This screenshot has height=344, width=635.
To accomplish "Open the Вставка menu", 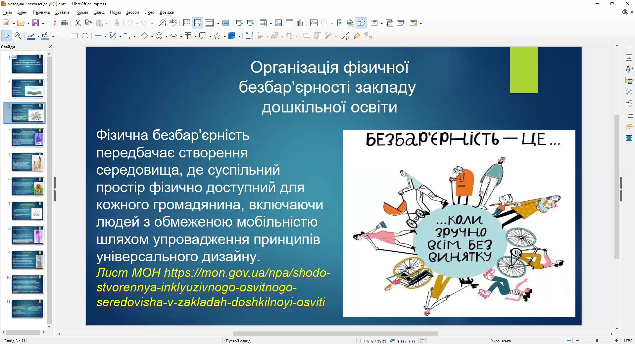I will pyautogui.click(x=62, y=12).
